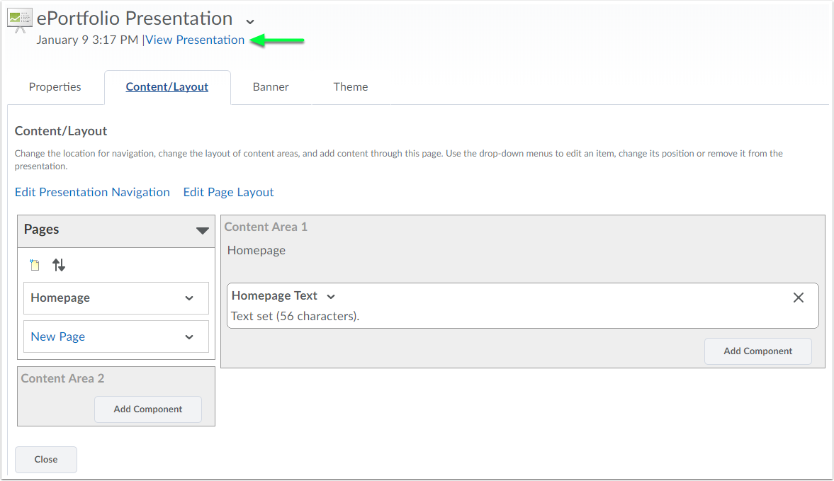Click the Homepage label in Content Area 1
The height and width of the screenshot is (481, 834).
pyautogui.click(x=257, y=250)
